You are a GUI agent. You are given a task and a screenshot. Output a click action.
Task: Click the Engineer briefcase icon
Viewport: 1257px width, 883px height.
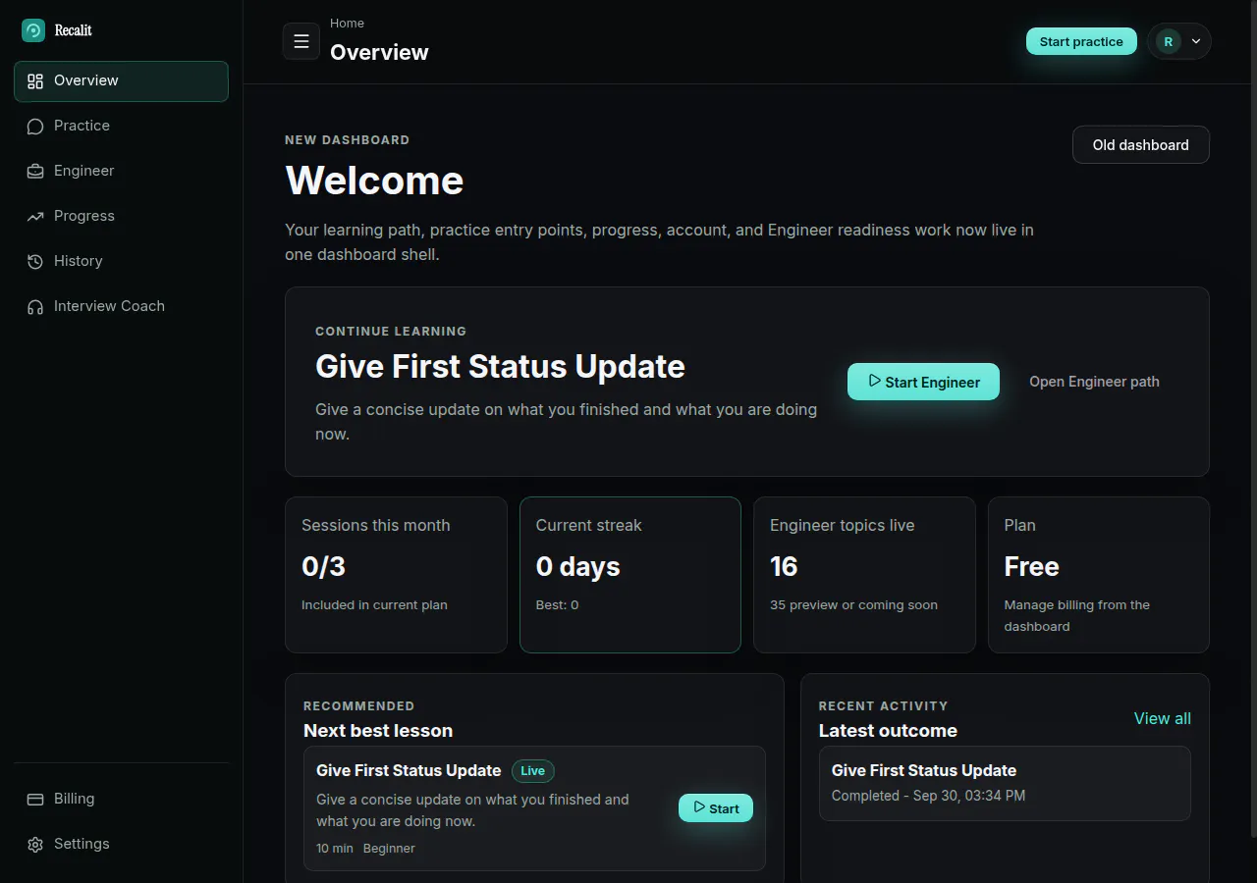click(x=35, y=172)
